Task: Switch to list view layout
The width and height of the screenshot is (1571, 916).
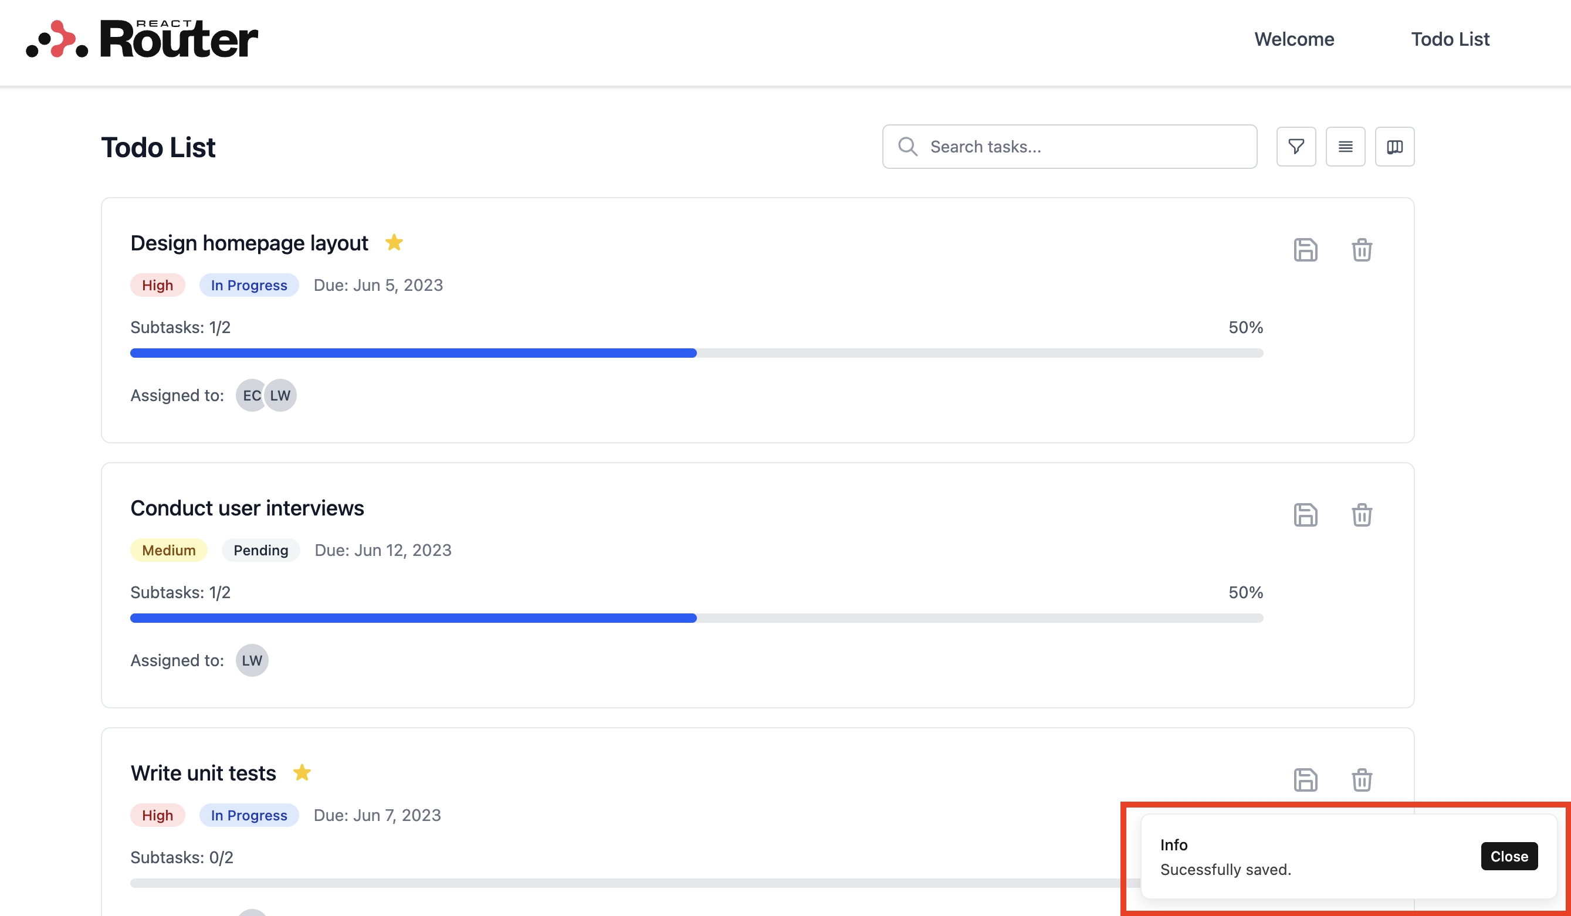Action: tap(1345, 147)
